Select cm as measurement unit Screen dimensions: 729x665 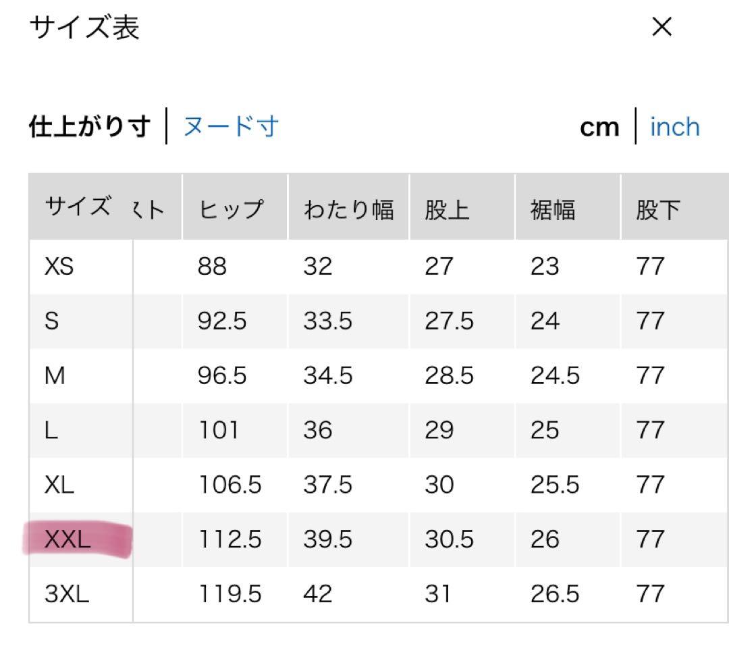599,127
